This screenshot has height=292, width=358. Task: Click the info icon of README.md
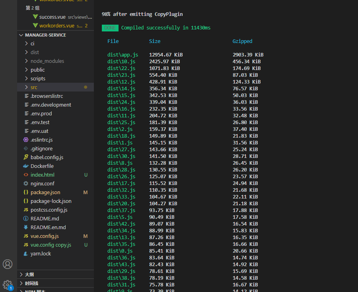26,218
